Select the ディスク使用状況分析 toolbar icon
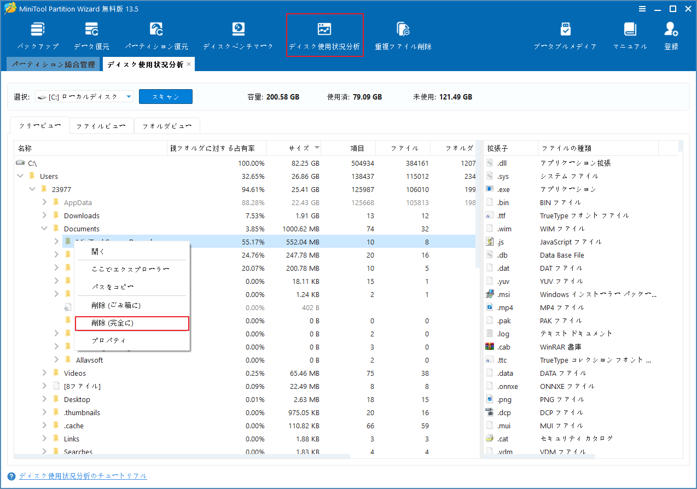The width and height of the screenshot is (697, 489). (325, 33)
